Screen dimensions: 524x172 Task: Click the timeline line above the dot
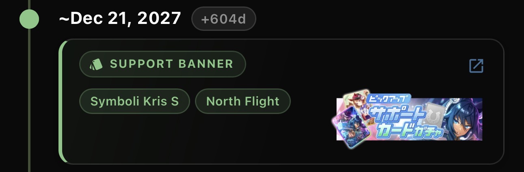point(29,4)
